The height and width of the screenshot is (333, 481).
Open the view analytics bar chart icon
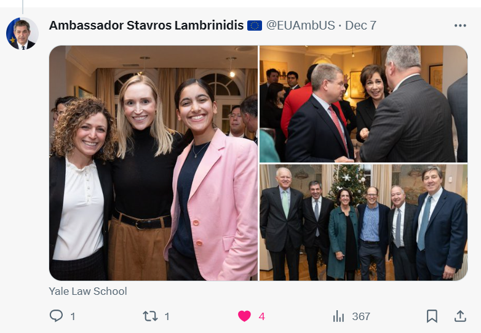(338, 316)
